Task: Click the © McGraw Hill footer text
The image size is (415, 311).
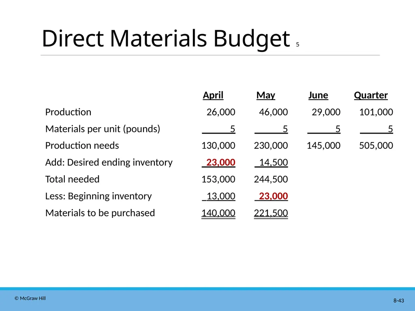Action: [30, 298]
